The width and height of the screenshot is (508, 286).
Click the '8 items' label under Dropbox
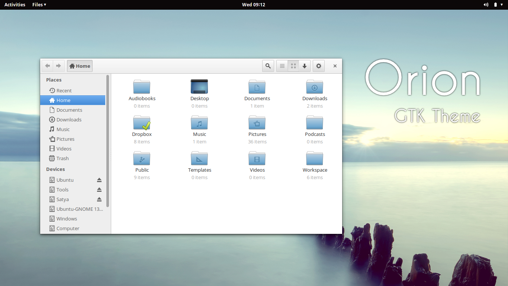pos(142,142)
